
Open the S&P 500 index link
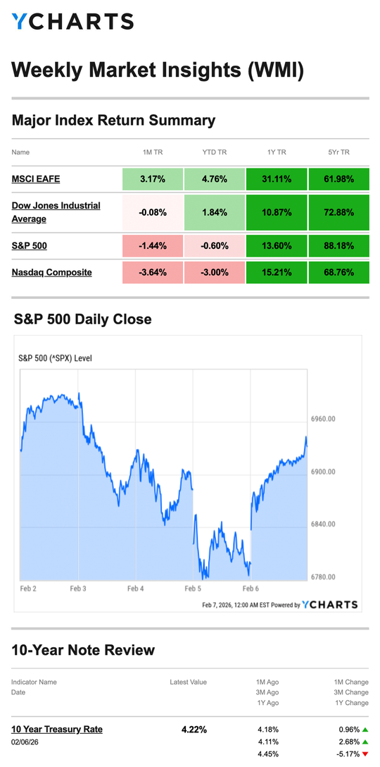pyautogui.click(x=30, y=245)
